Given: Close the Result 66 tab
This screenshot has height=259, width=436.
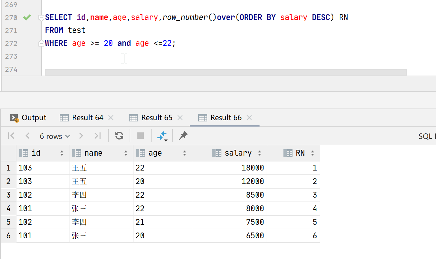Looking at the screenshot, I should click(249, 118).
